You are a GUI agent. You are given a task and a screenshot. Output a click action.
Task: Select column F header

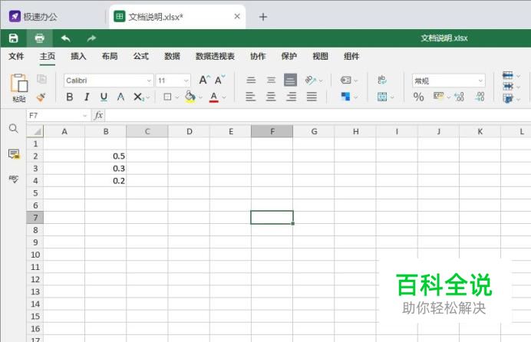click(x=272, y=131)
